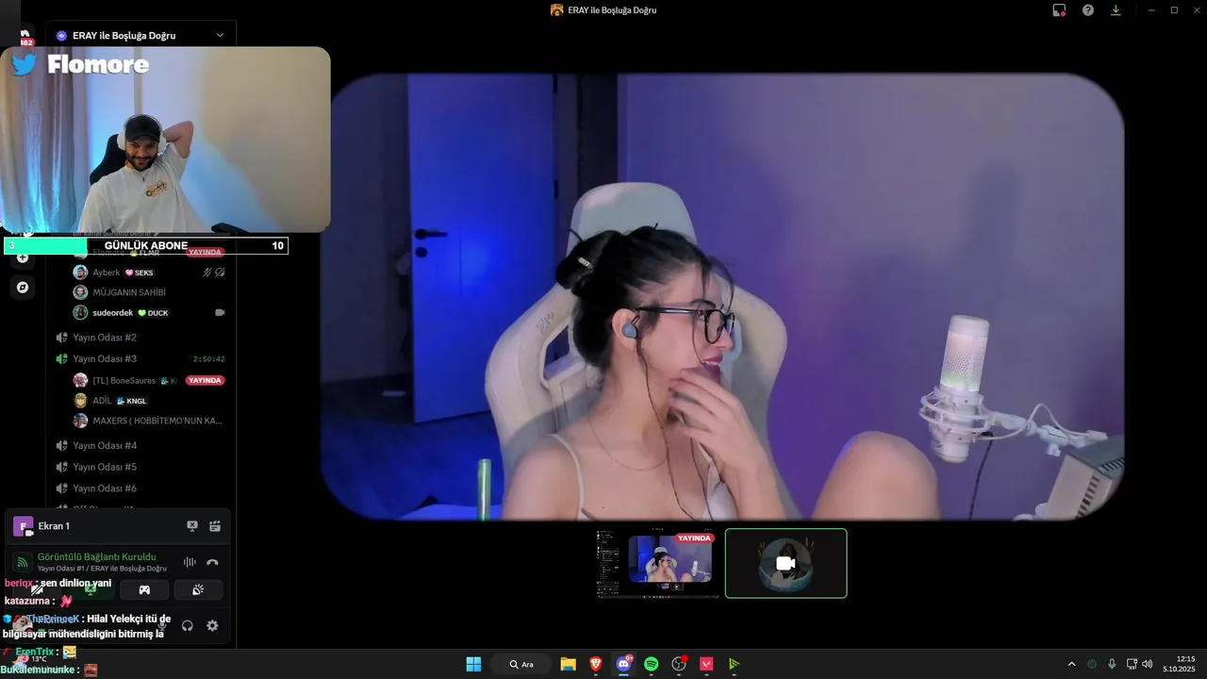Open OBS Studio from the taskbar
Viewport: 1207px width, 679px height.
click(x=679, y=664)
